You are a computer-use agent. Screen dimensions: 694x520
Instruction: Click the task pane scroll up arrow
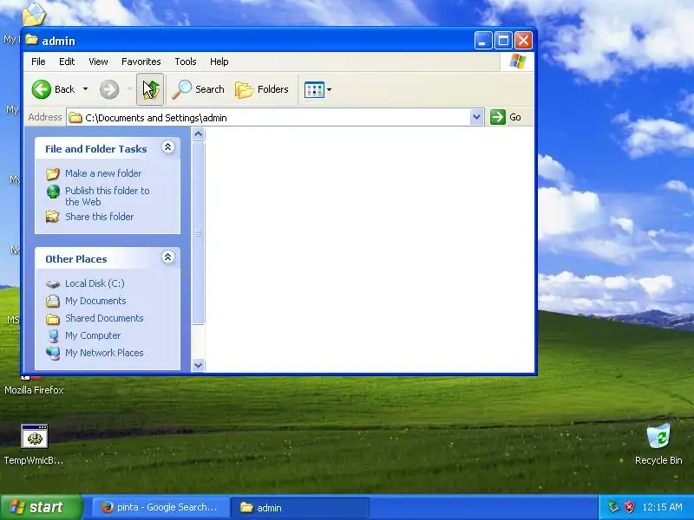[x=199, y=134]
